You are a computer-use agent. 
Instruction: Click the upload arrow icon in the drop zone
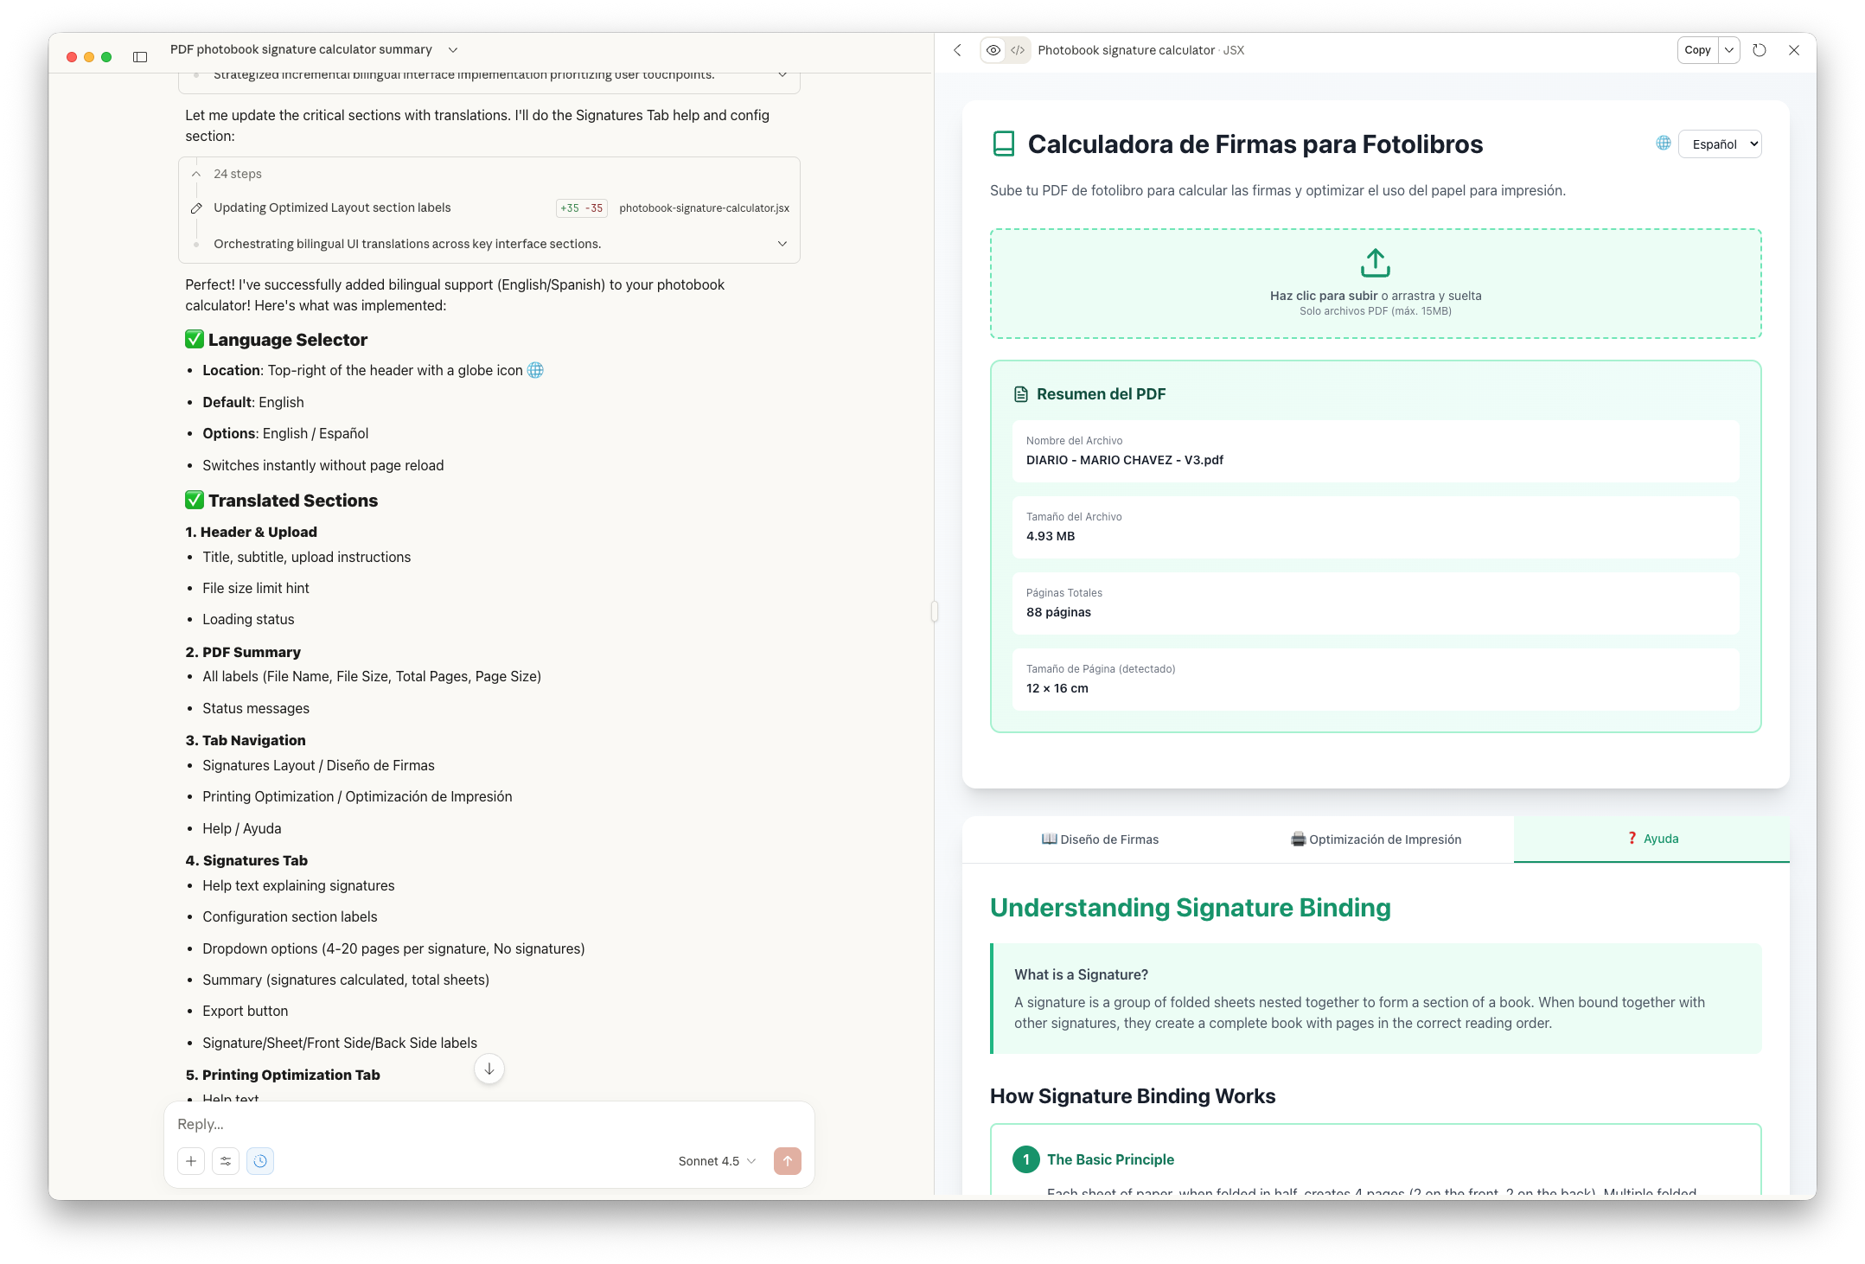(1375, 262)
